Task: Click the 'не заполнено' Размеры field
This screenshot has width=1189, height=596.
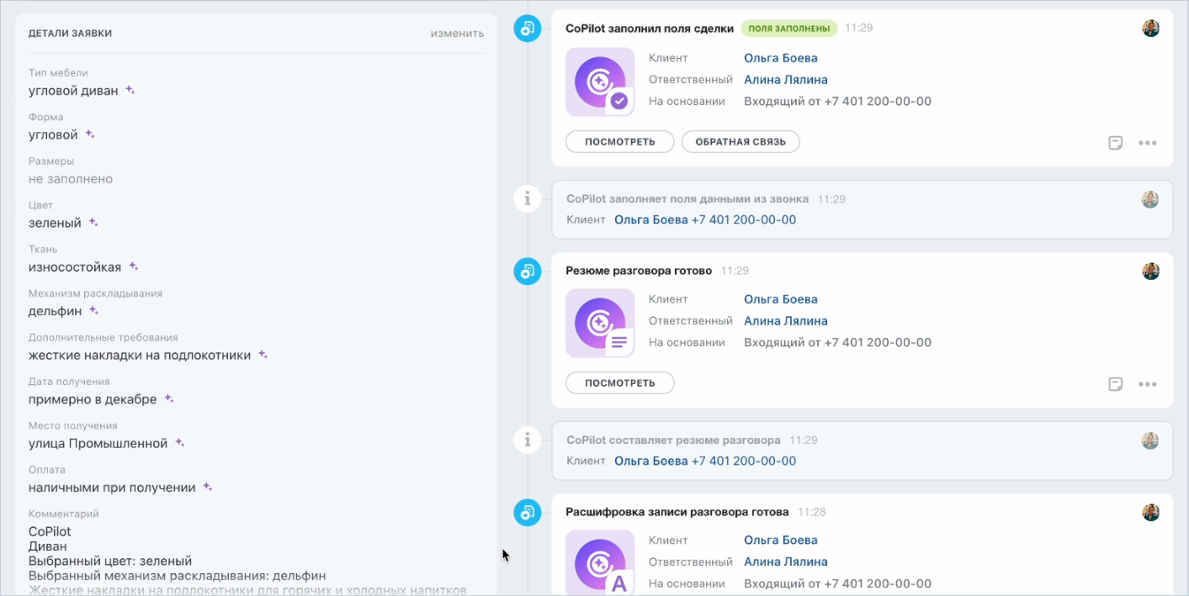Action: [x=71, y=179]
